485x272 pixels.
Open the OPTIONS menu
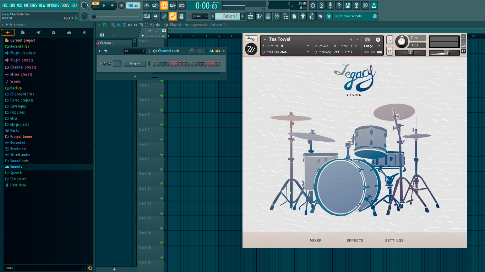(x=53, y=5)
